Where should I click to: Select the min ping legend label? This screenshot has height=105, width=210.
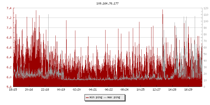click(96, 98)
